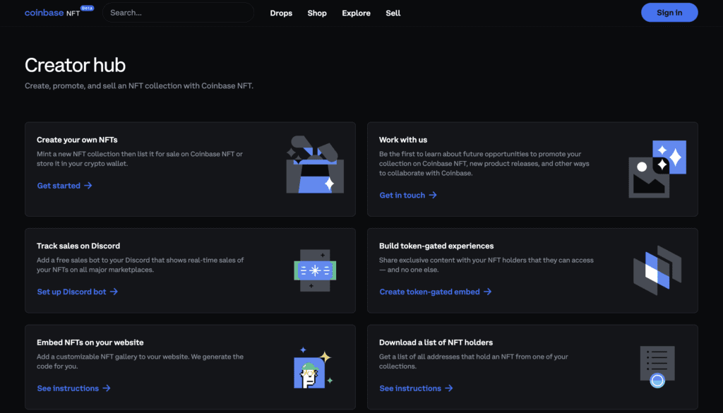Open See instructions under Download a list
The height and width of the screenshot is (413, 723).
pos(410,388)
